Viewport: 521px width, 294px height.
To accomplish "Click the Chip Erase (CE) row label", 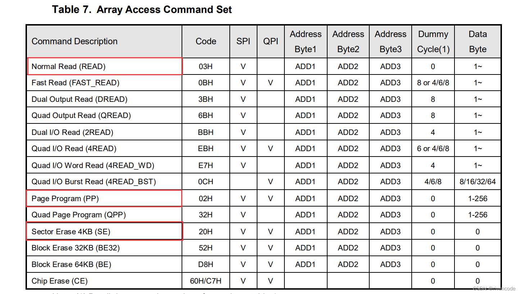I will (60, 281).
